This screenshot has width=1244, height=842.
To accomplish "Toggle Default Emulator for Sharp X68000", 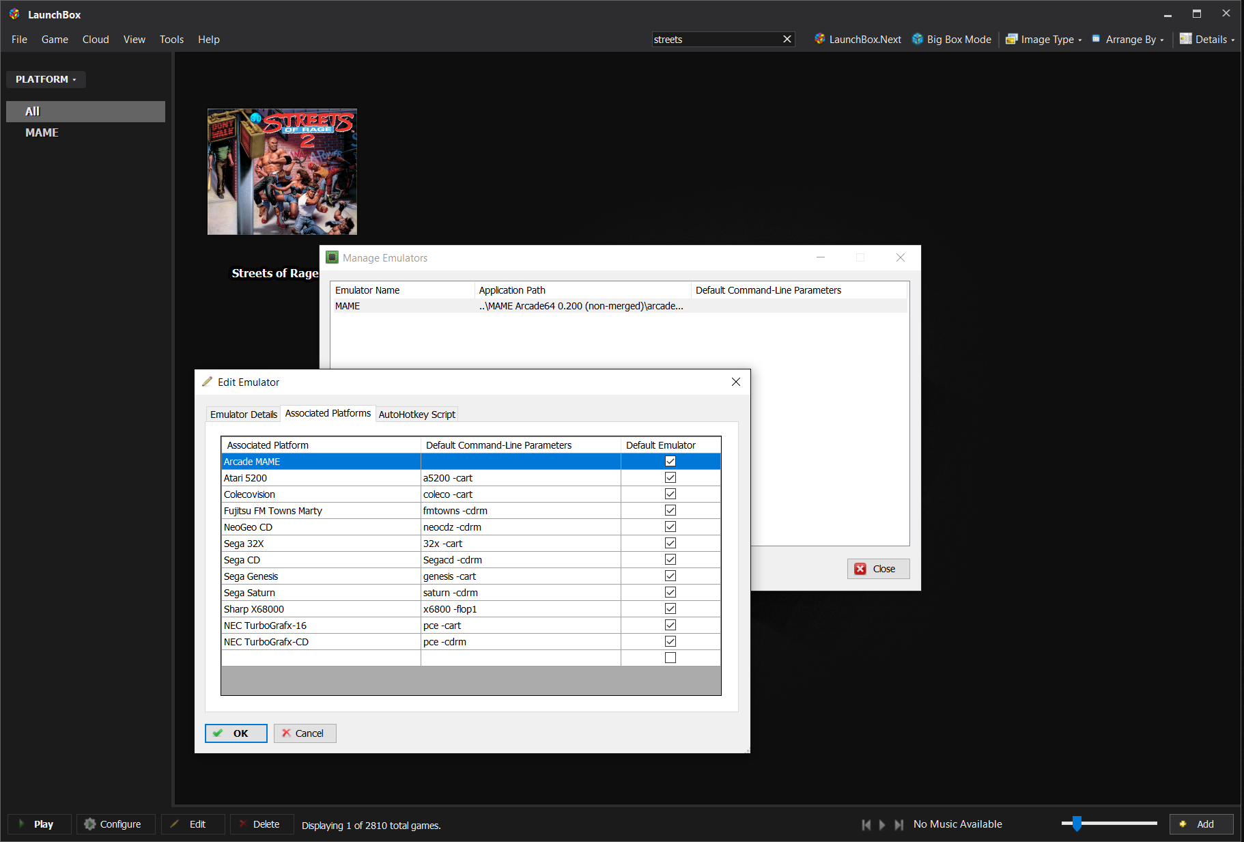I will (670, 609).
